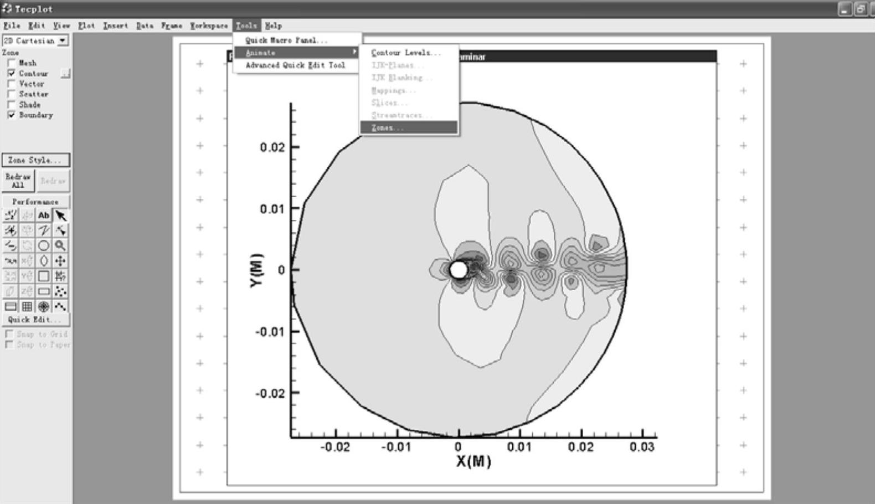Open the Quick Edit dialog
Screen dimensions: 875x504
(35, 320)
